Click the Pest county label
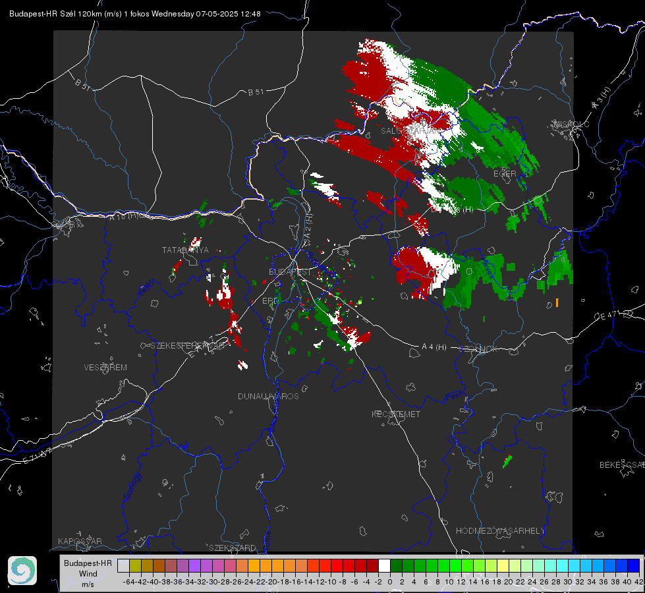Image resolution: width=645 pixels, height=593 pixels. click(453, 397)
